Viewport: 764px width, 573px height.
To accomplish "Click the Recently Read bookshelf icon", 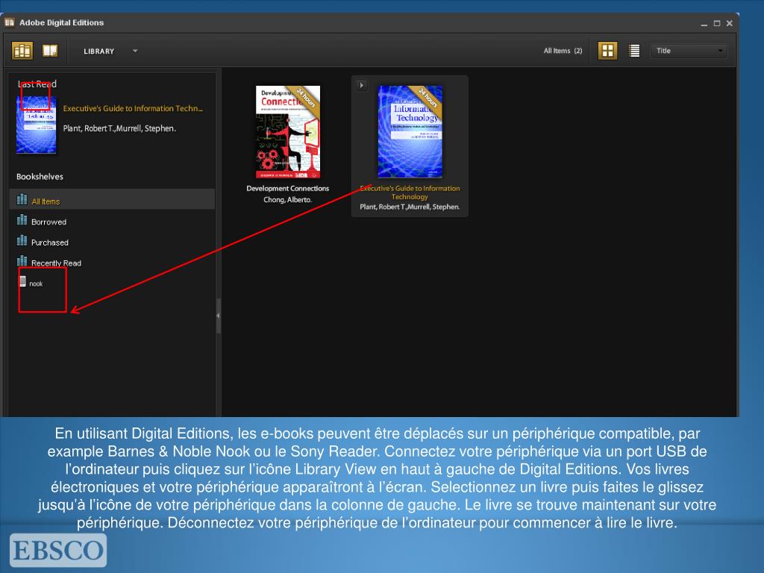I will click(22, 260).
